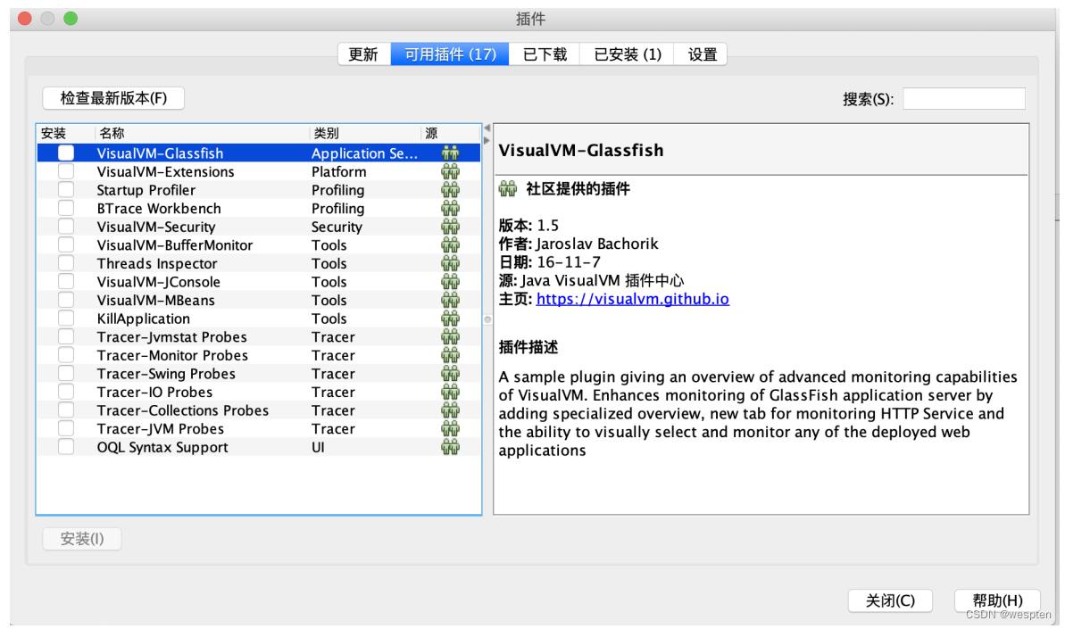Viewport: 1065px width, 629px height.
Task: Click community source icon in KillApplication row
Action: click(x=450, y=318)
